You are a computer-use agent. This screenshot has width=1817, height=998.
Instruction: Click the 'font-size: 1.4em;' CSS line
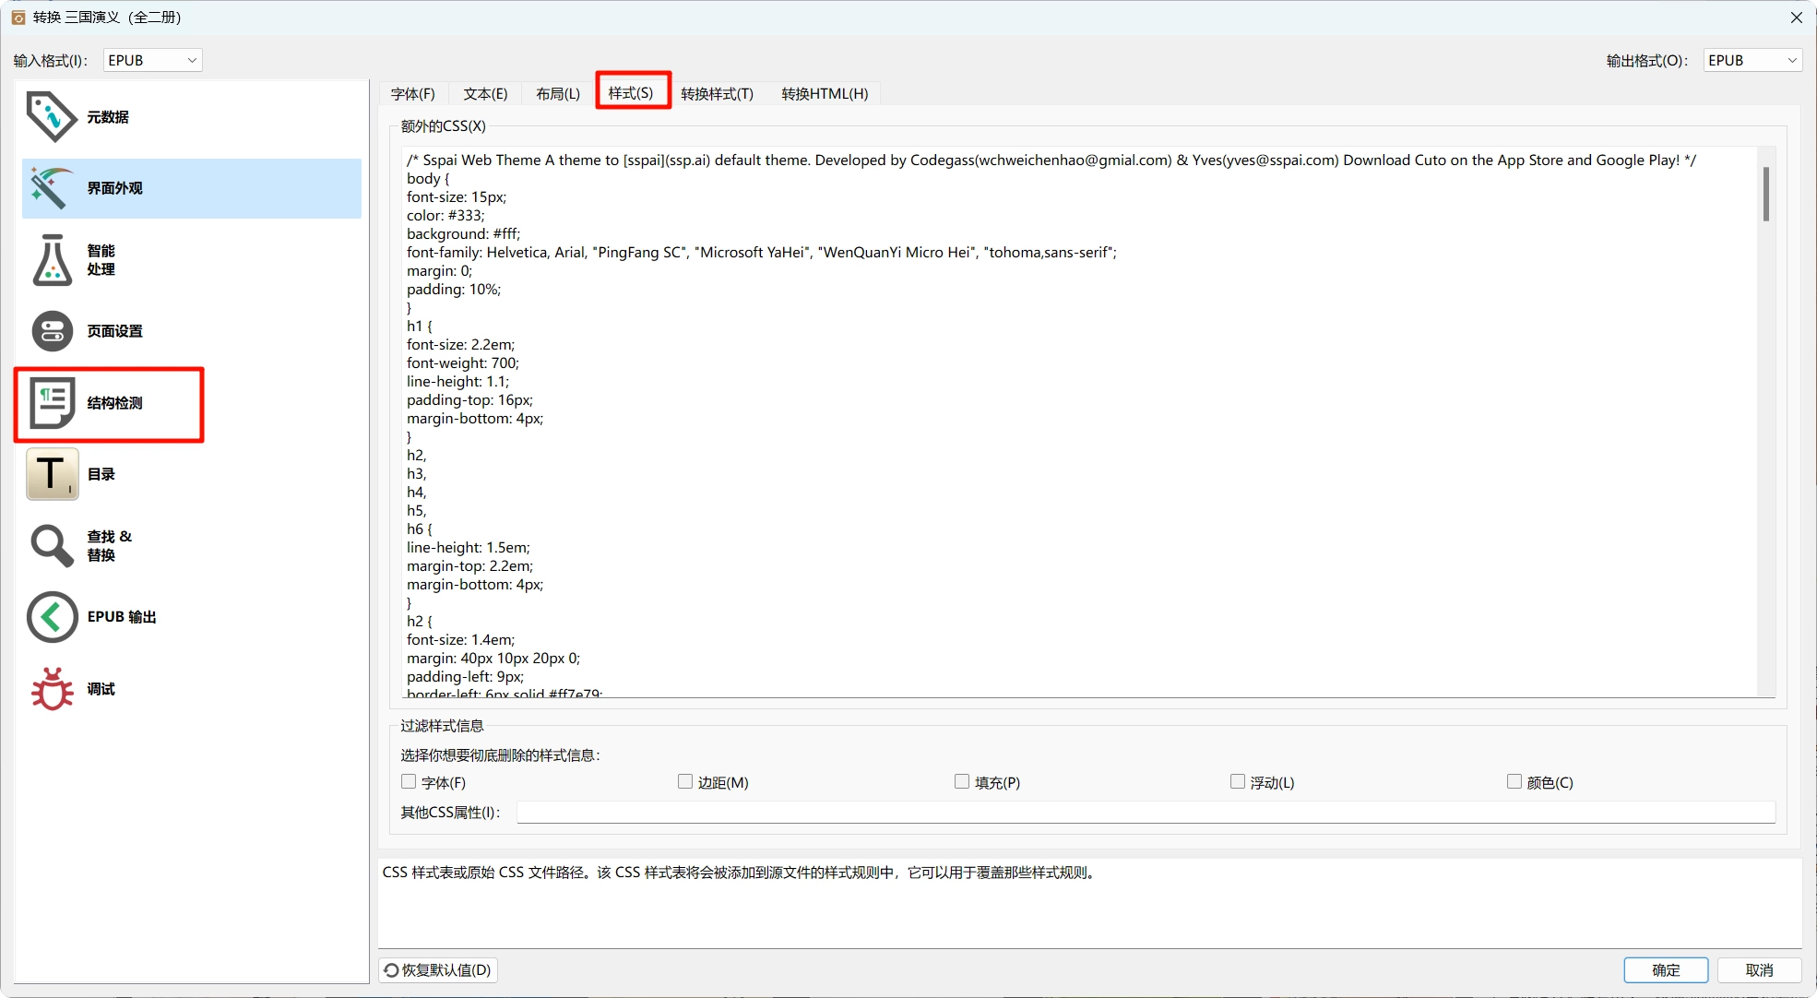(461, 639)
